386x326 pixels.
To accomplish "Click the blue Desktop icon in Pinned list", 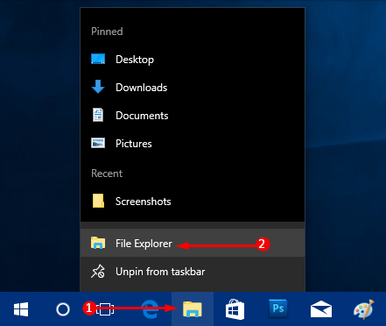I will click(98, 59).
